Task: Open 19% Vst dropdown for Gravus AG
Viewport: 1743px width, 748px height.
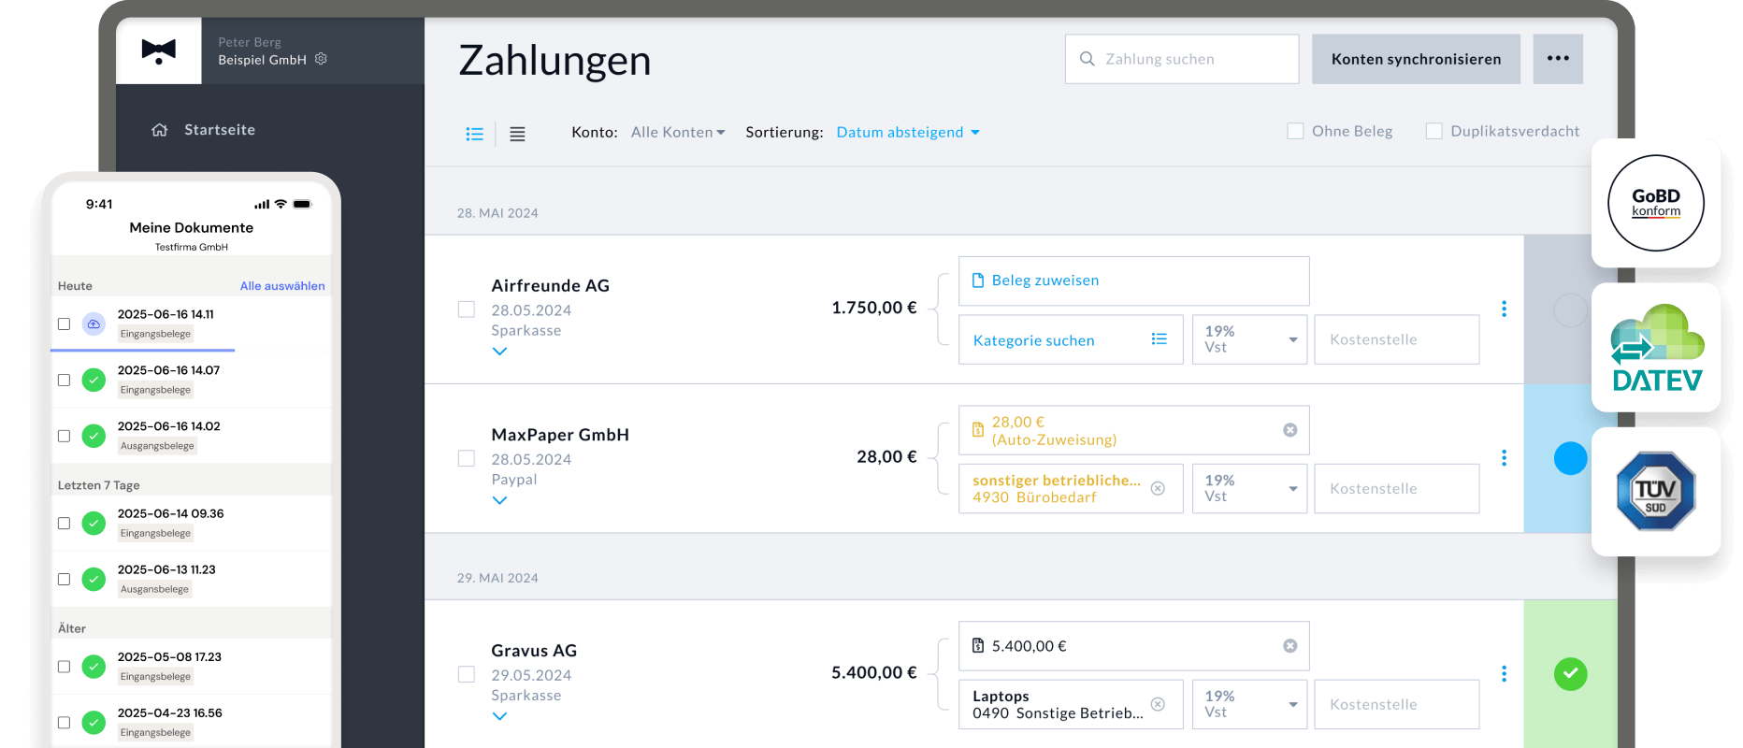Action: pyautogui.click(x=1249, y=704)
